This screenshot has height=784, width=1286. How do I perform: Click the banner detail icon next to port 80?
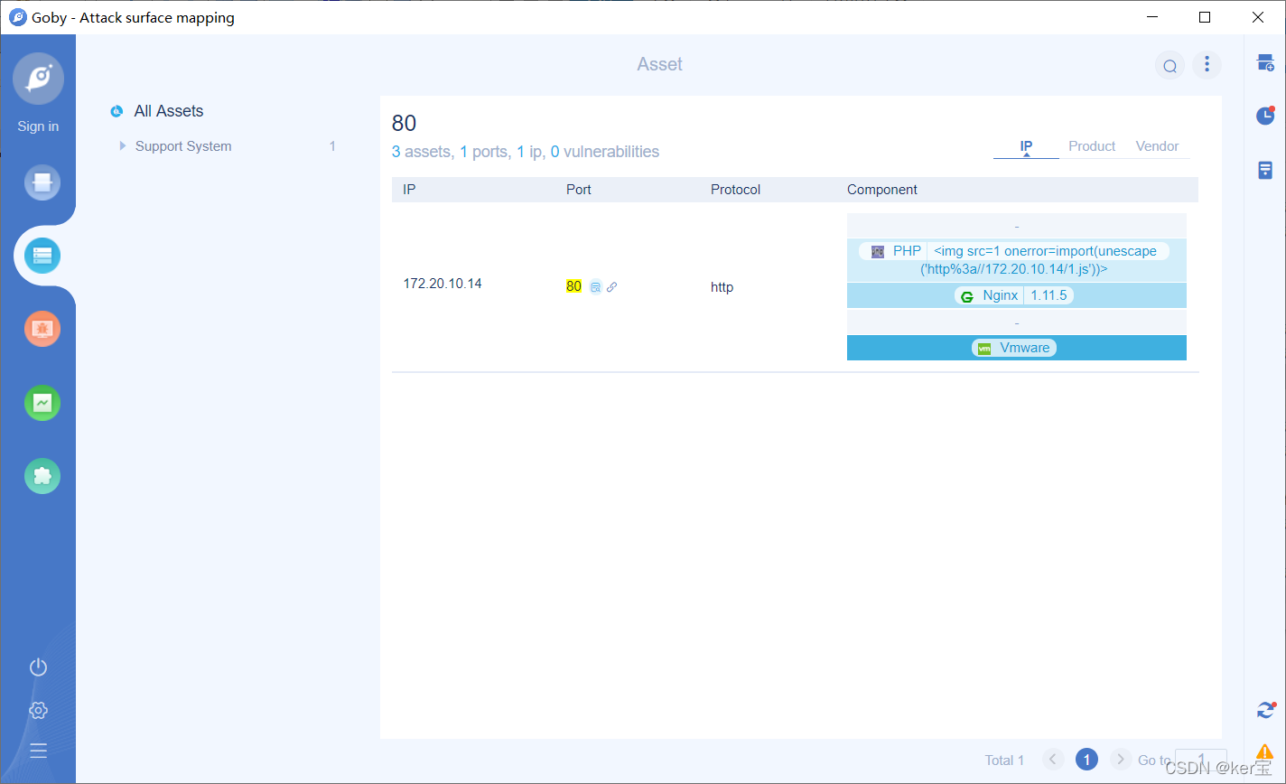(595, 287)
